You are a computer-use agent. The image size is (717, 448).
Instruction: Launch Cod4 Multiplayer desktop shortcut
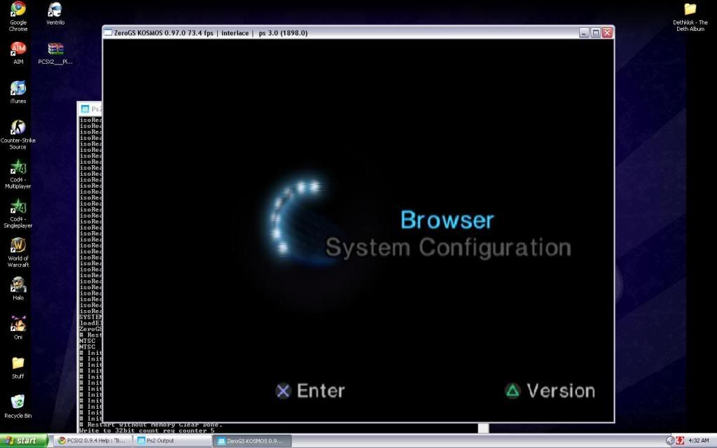point(18,174)
